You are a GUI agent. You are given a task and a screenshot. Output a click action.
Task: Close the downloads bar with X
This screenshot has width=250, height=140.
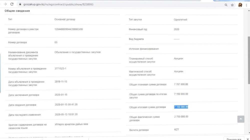point(247,139)
